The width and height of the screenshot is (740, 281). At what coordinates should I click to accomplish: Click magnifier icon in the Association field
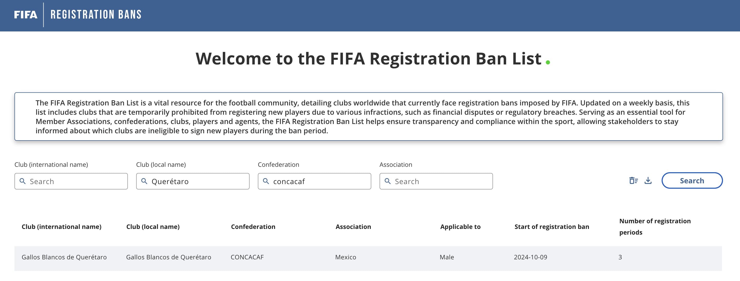coord(388,181)
